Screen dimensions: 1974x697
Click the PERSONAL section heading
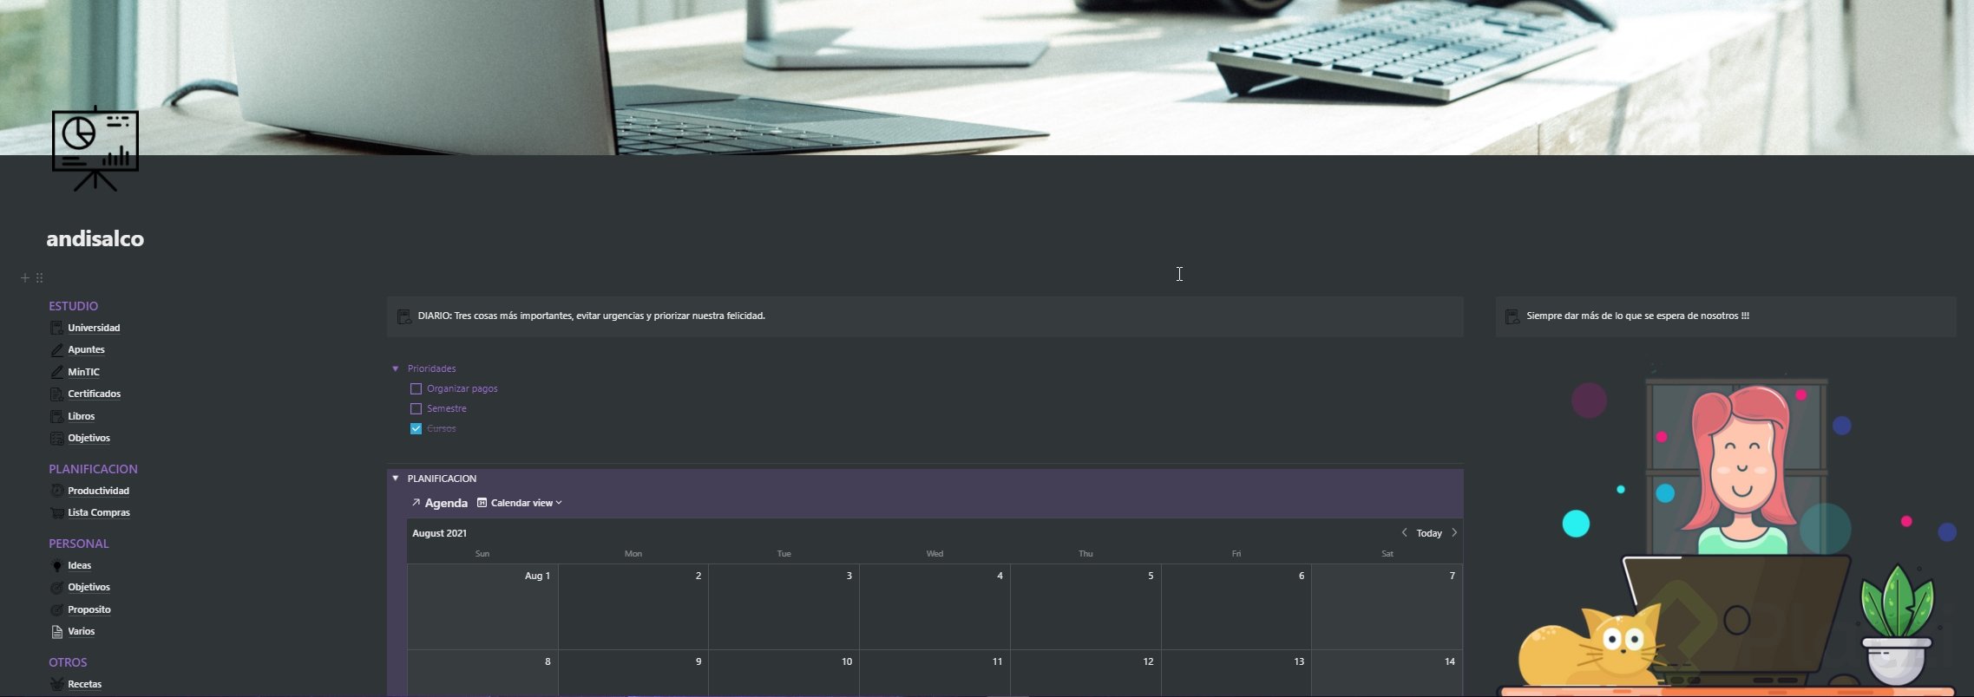(79, 544)
